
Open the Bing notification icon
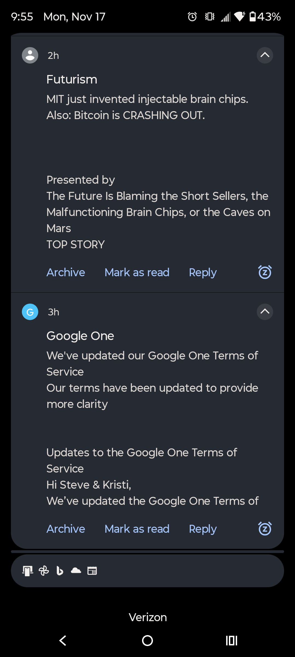click(60, 571)
